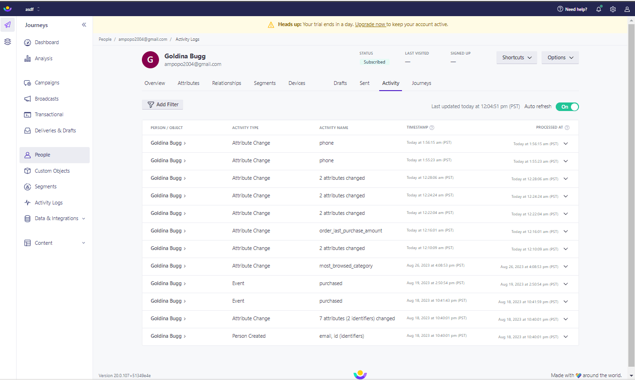635x380 pixels.
Task: Click the Activity Type column header
Action: click(x=245, y=128)
